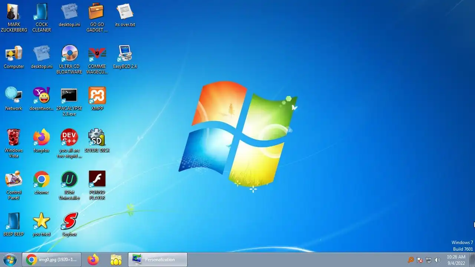
Task: Select the DEV C++ 'you all are too stupid' icon
Action: (x=69, y=144)
